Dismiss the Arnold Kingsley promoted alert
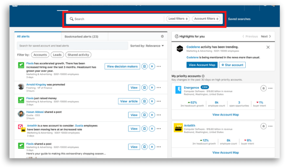The image size is (294, 168). point(152,87)
